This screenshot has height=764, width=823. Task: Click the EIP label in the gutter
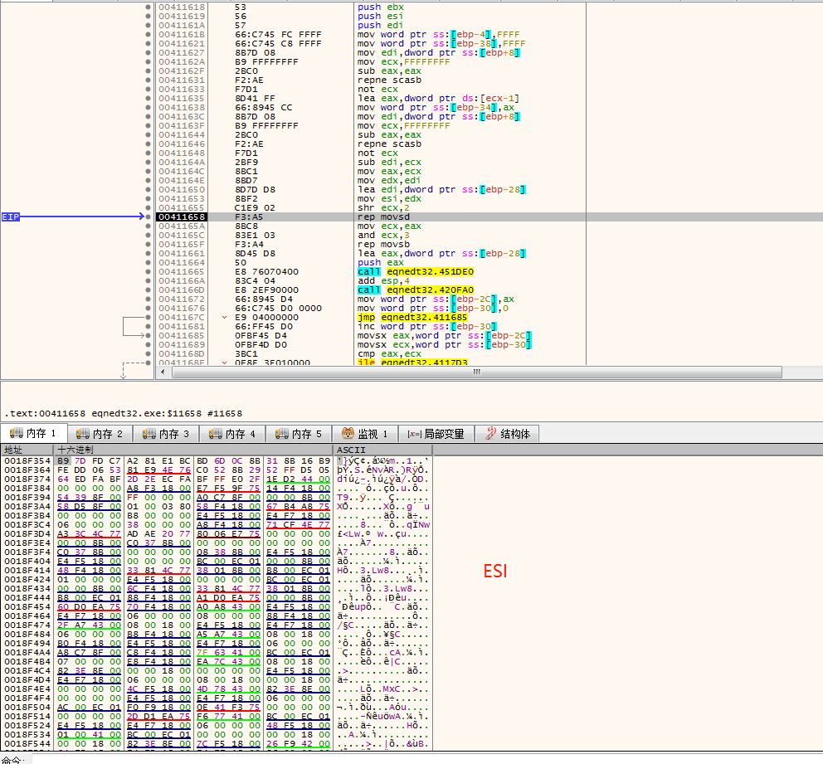[11, 217]
